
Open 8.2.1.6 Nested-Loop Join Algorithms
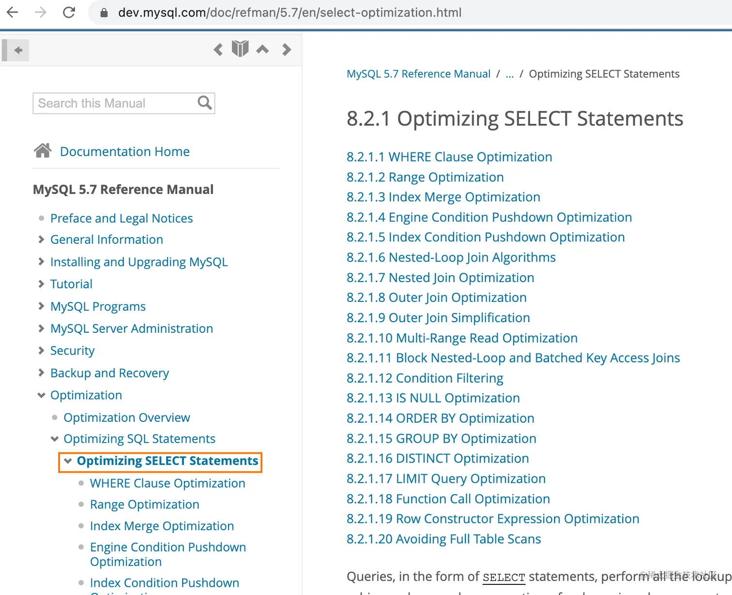point(451,258)
